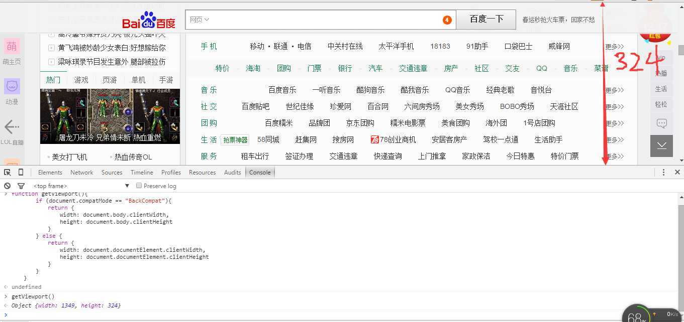Switch to the Network tab
Viewport: 684px width, 322px height.
click(x=82, y=172)
